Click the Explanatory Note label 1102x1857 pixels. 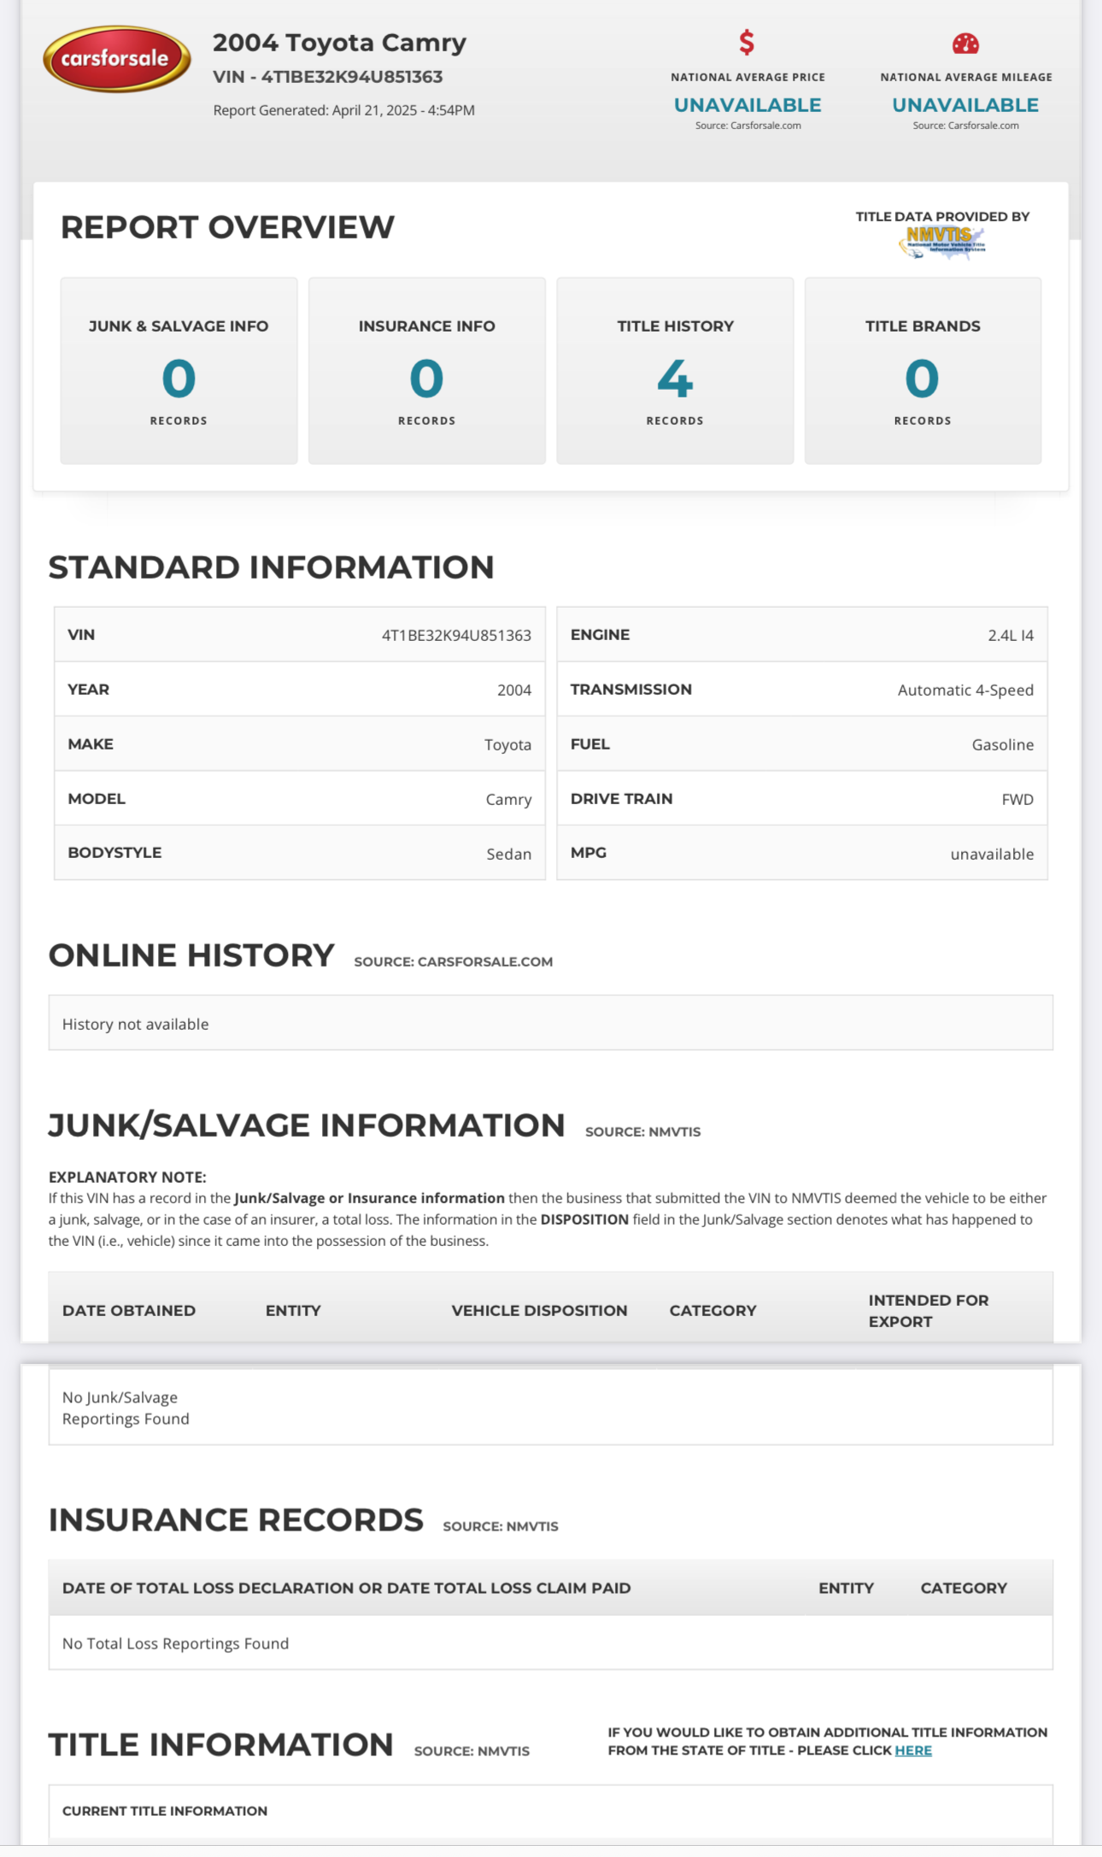pos(127,1177)
